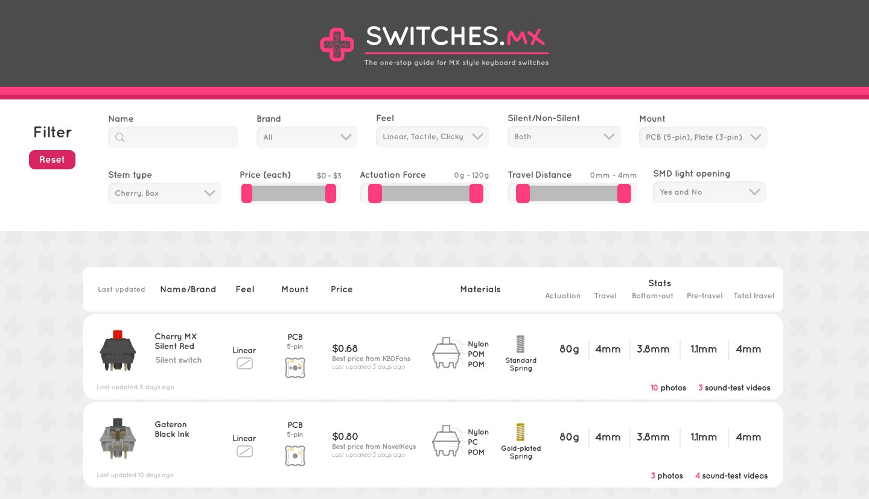Click the Cherry MX Silent Red name
This screenshot has height=499, width=869.
coord(176,341)
